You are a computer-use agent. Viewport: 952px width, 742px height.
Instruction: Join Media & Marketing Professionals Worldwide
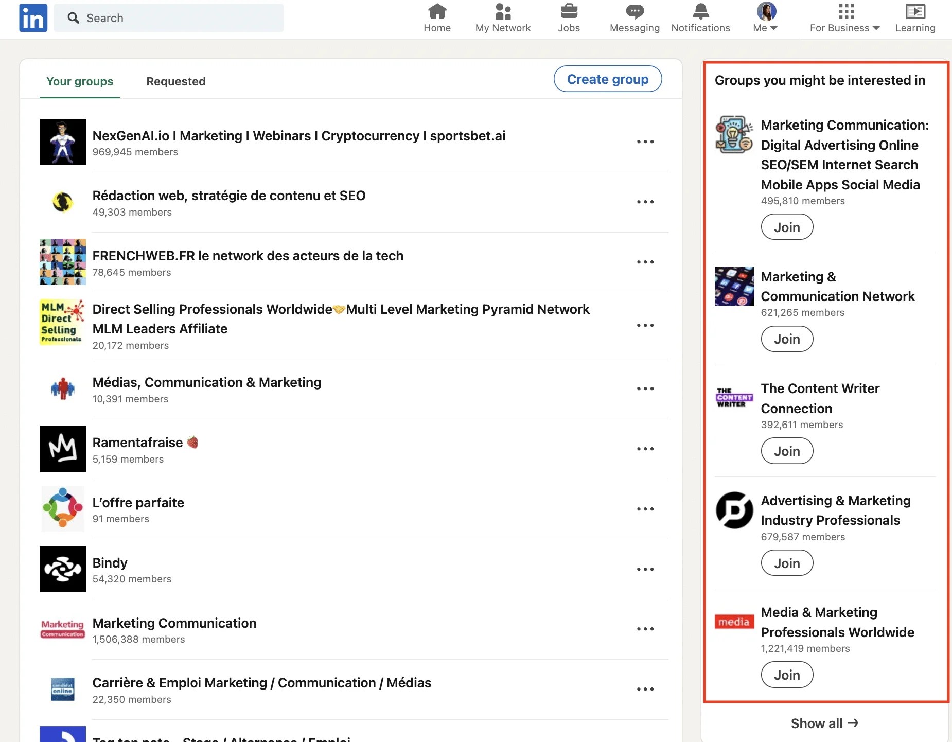tap(787, 675)
